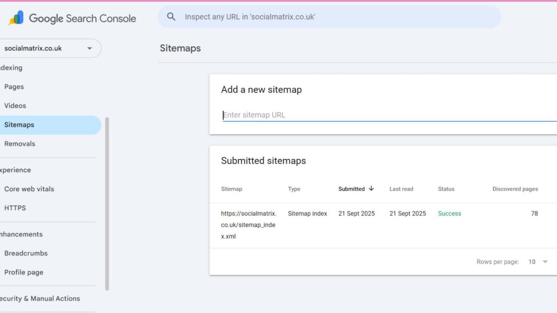Viewport: 557px width, 313px height.
Task: Click the Success status of sitemap
Action: click(449, 214)
